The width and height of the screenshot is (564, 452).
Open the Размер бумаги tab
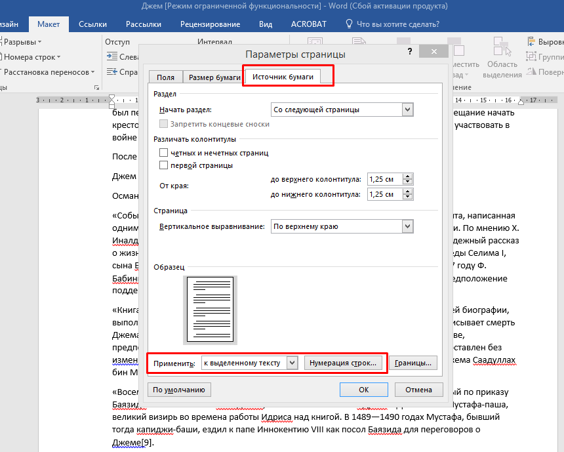click(x=214, y=77)
